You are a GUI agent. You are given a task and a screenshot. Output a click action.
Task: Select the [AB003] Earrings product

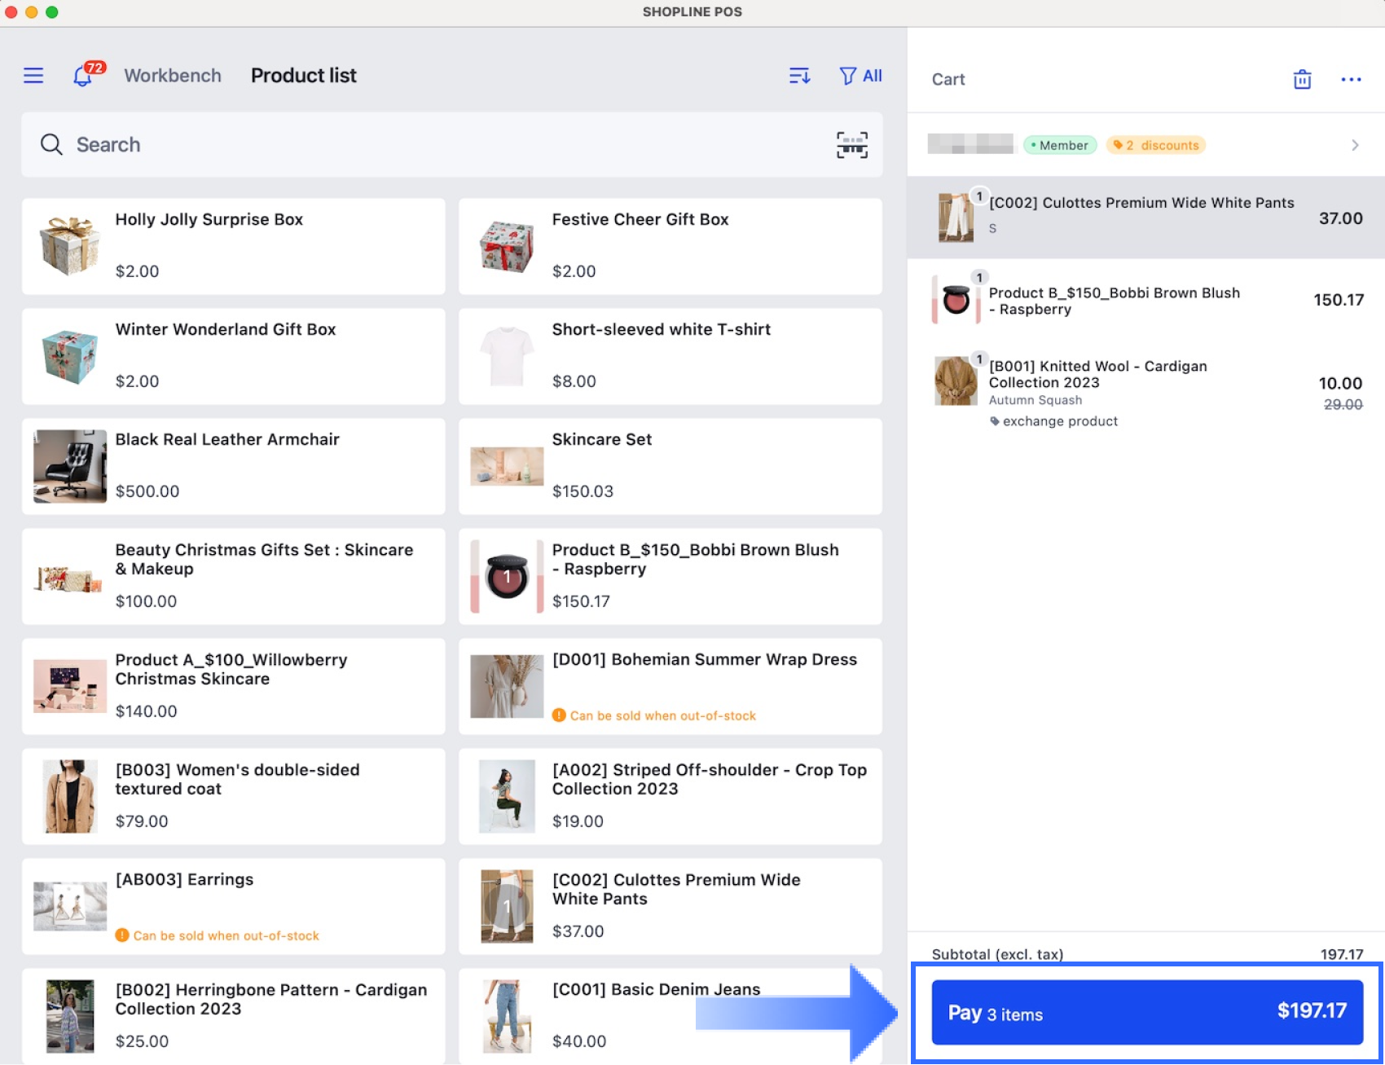pyautogui.click(x=234, y=906)
